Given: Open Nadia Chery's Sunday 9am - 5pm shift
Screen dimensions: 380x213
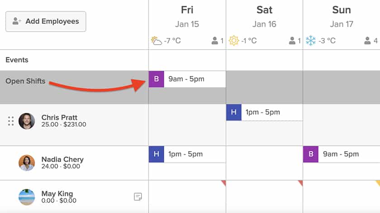Looking at the screenshot, I should (342, 154).
